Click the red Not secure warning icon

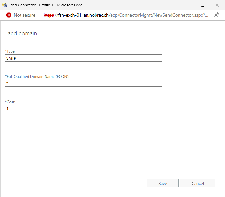[9, 15]
